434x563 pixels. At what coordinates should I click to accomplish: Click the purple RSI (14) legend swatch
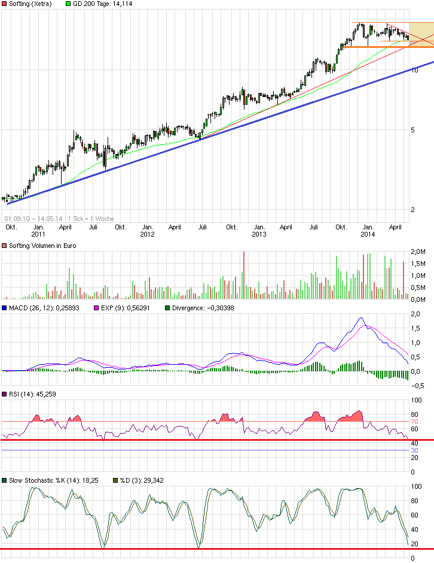[4, 394]
